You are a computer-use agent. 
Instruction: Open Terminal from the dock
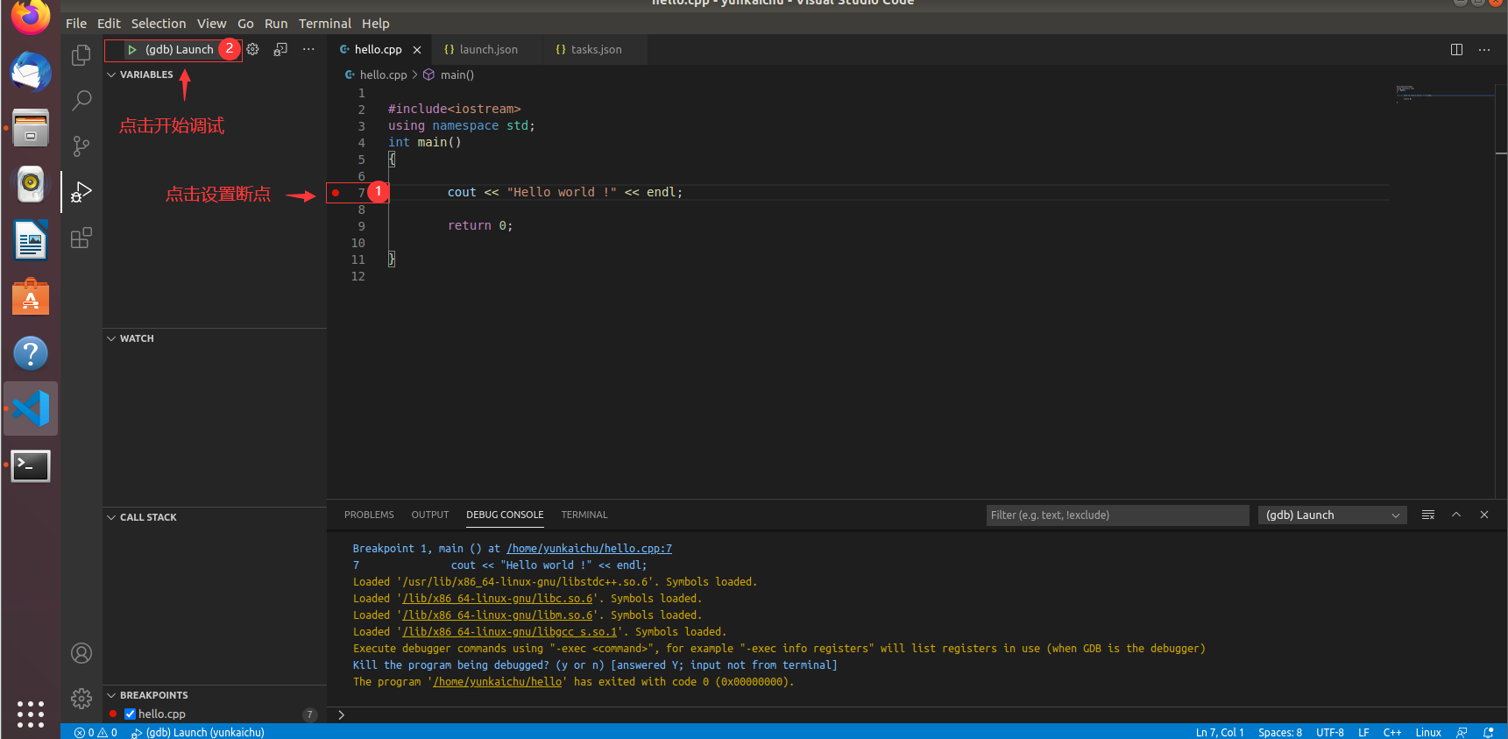[31, 465]
